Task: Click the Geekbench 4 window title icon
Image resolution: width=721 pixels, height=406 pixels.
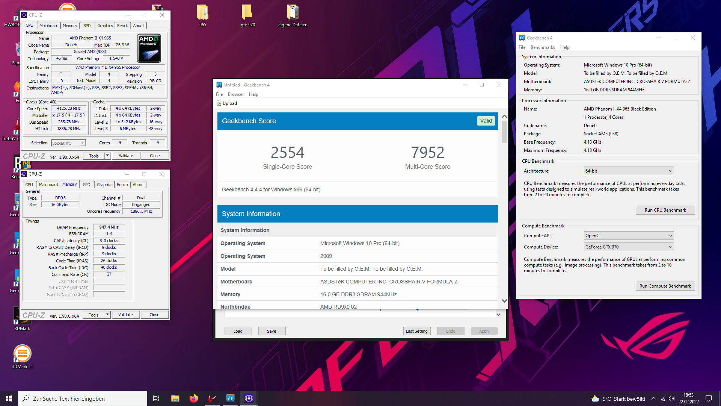Action: pyautogui.click(x=522, y=38)
